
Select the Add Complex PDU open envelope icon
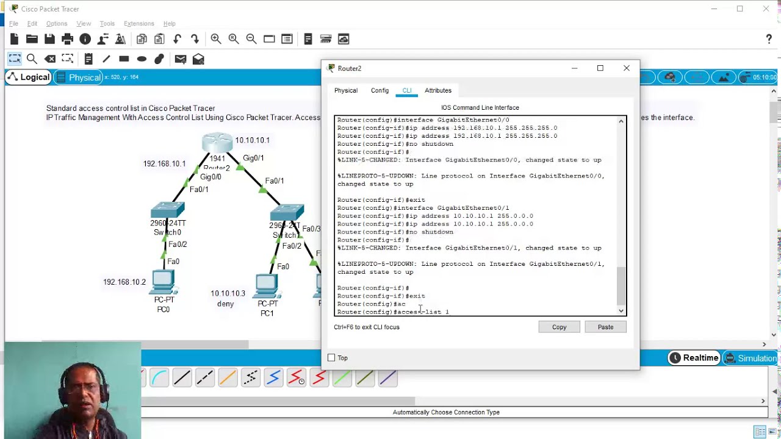coord(198,59)
